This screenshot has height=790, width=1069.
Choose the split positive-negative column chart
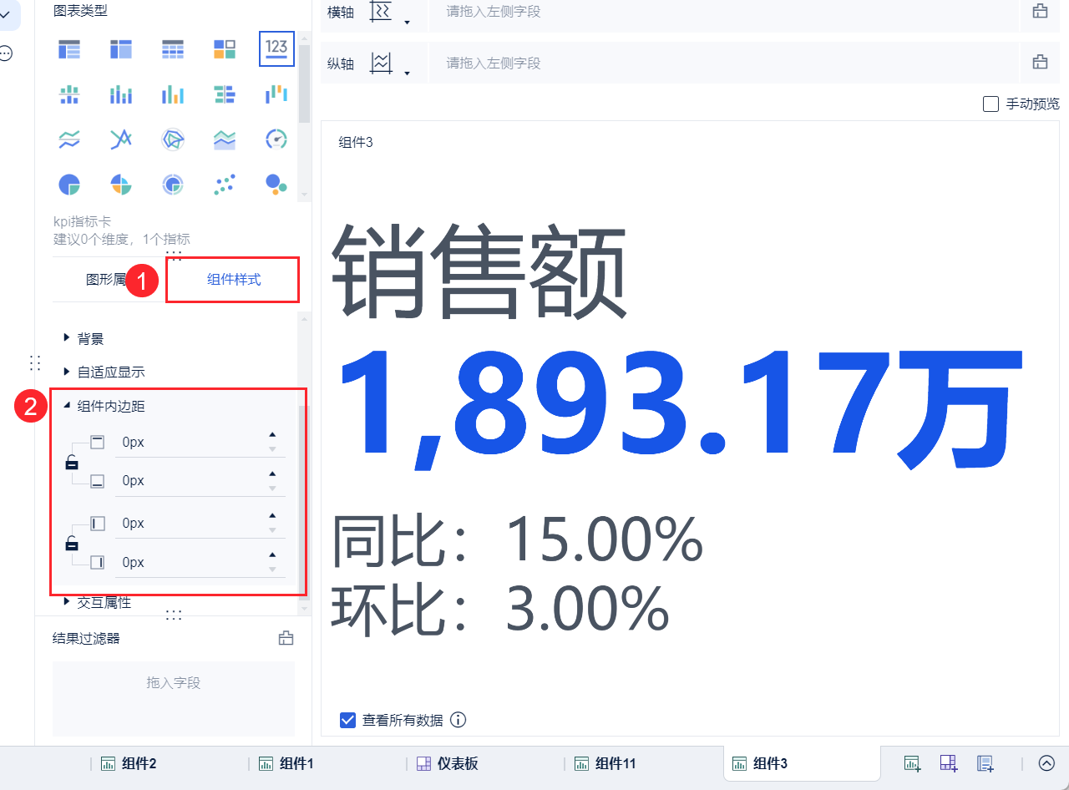tap(69, 94)
